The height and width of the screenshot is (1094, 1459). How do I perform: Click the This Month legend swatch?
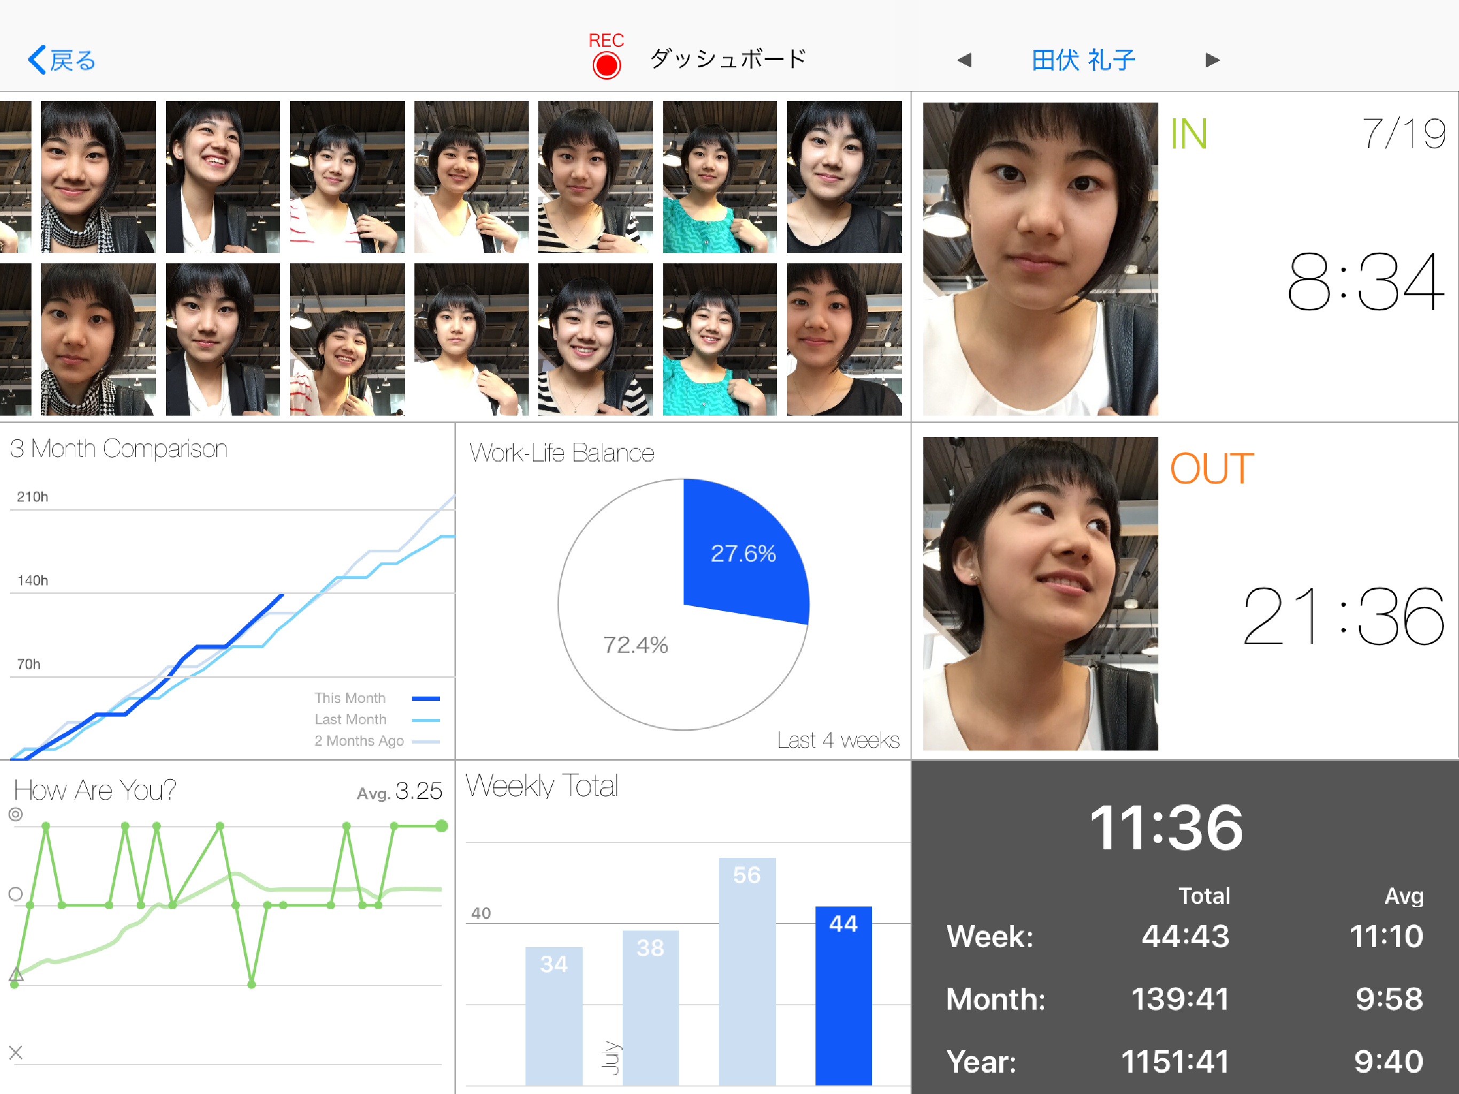[x=426, y=698]
